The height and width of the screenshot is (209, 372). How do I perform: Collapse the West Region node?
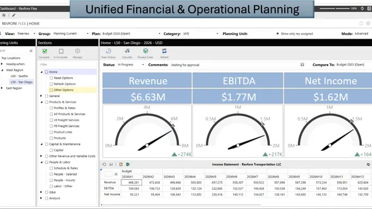coord(2,70)
